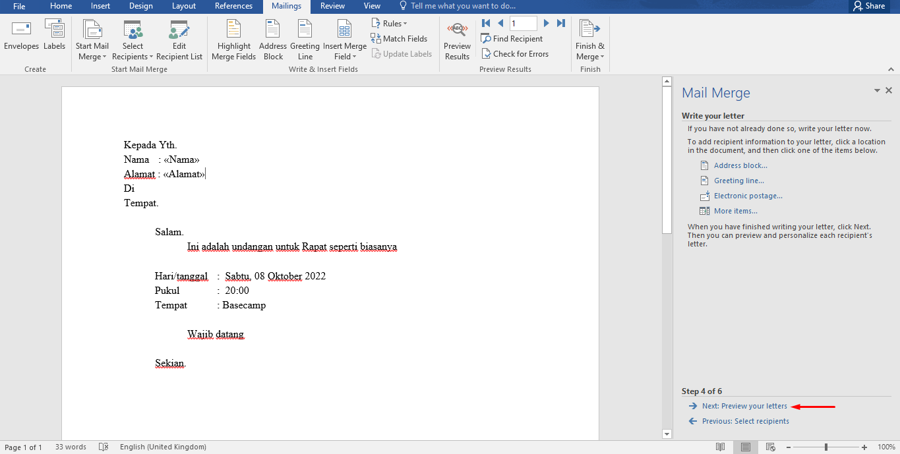This screenshot has width=900, height=454.
Task: Open the File tab
Action: (19, 6)
